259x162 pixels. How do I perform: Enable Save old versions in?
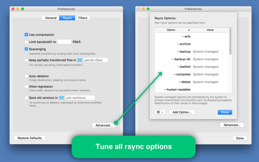click(26, 98)
